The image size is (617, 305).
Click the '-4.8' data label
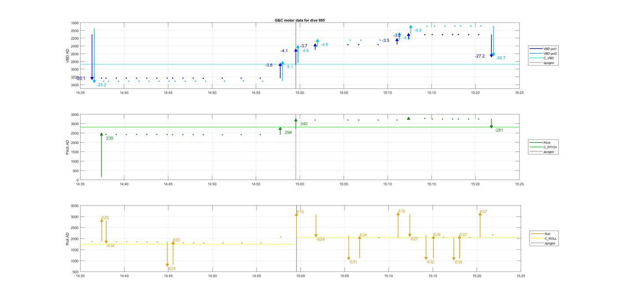[418, 30]
